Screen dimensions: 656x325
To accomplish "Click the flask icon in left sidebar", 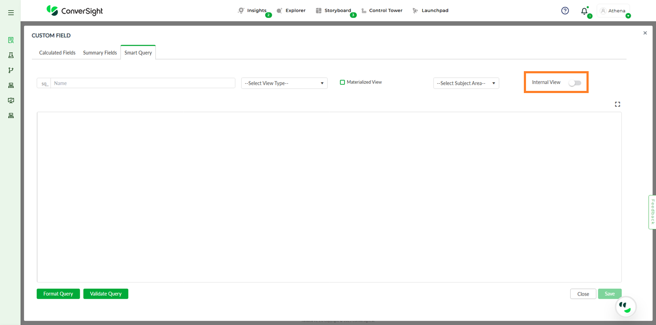I will (11, 55).
